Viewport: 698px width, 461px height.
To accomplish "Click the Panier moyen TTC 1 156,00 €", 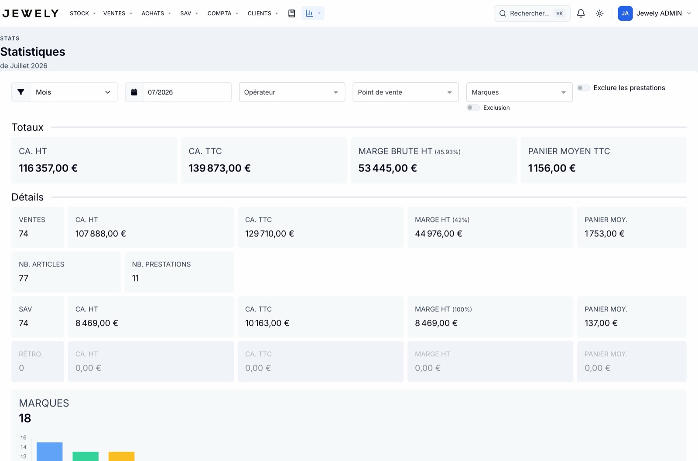I will click(x=551, y=168).
